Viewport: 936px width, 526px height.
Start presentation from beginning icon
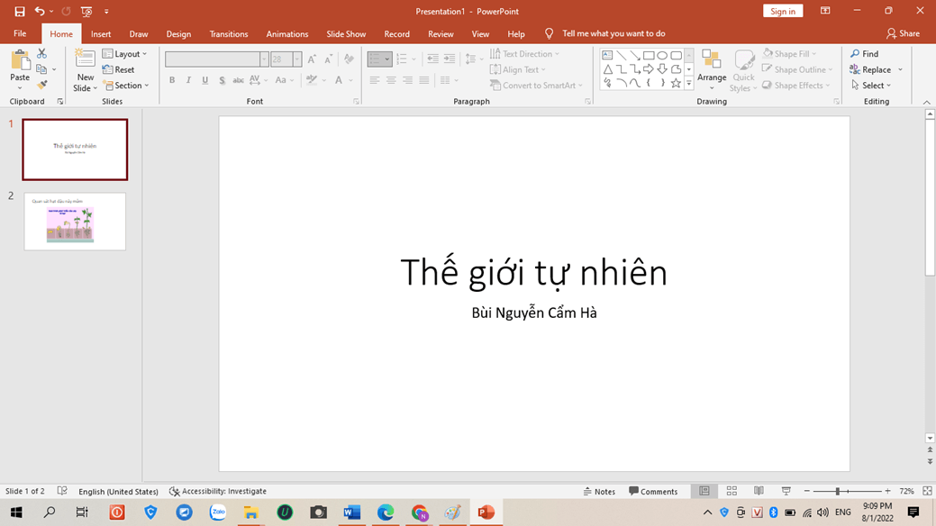pyautogui.click(x=86, y=12)
